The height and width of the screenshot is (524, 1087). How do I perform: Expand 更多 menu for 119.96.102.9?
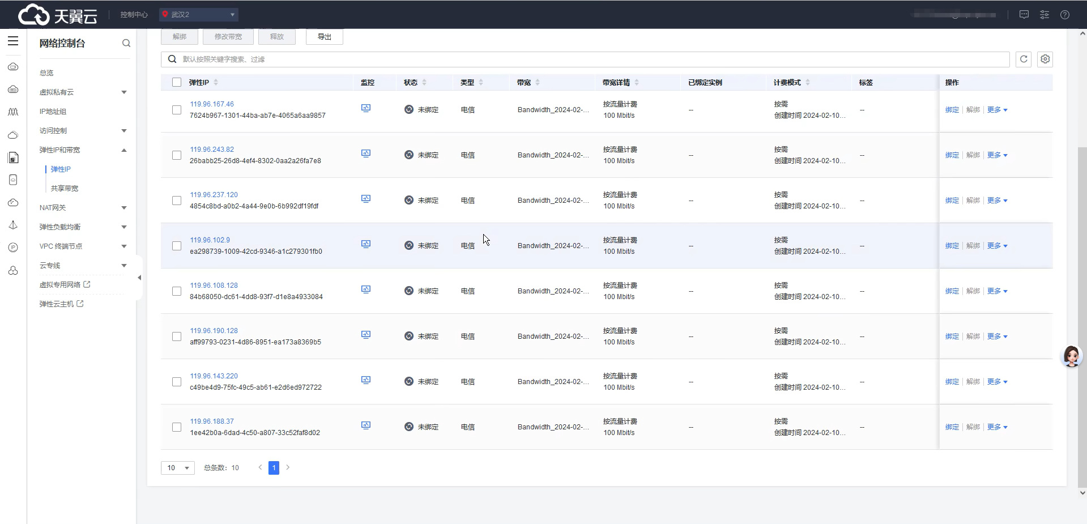click(997, 246)
